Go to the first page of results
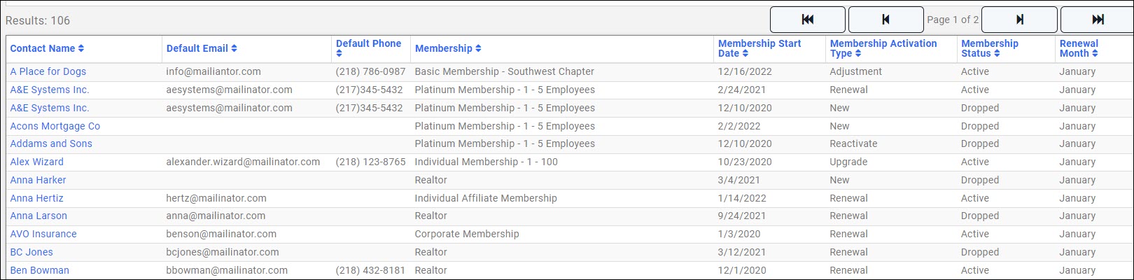 pyautogui.click(x=807, y=20)
